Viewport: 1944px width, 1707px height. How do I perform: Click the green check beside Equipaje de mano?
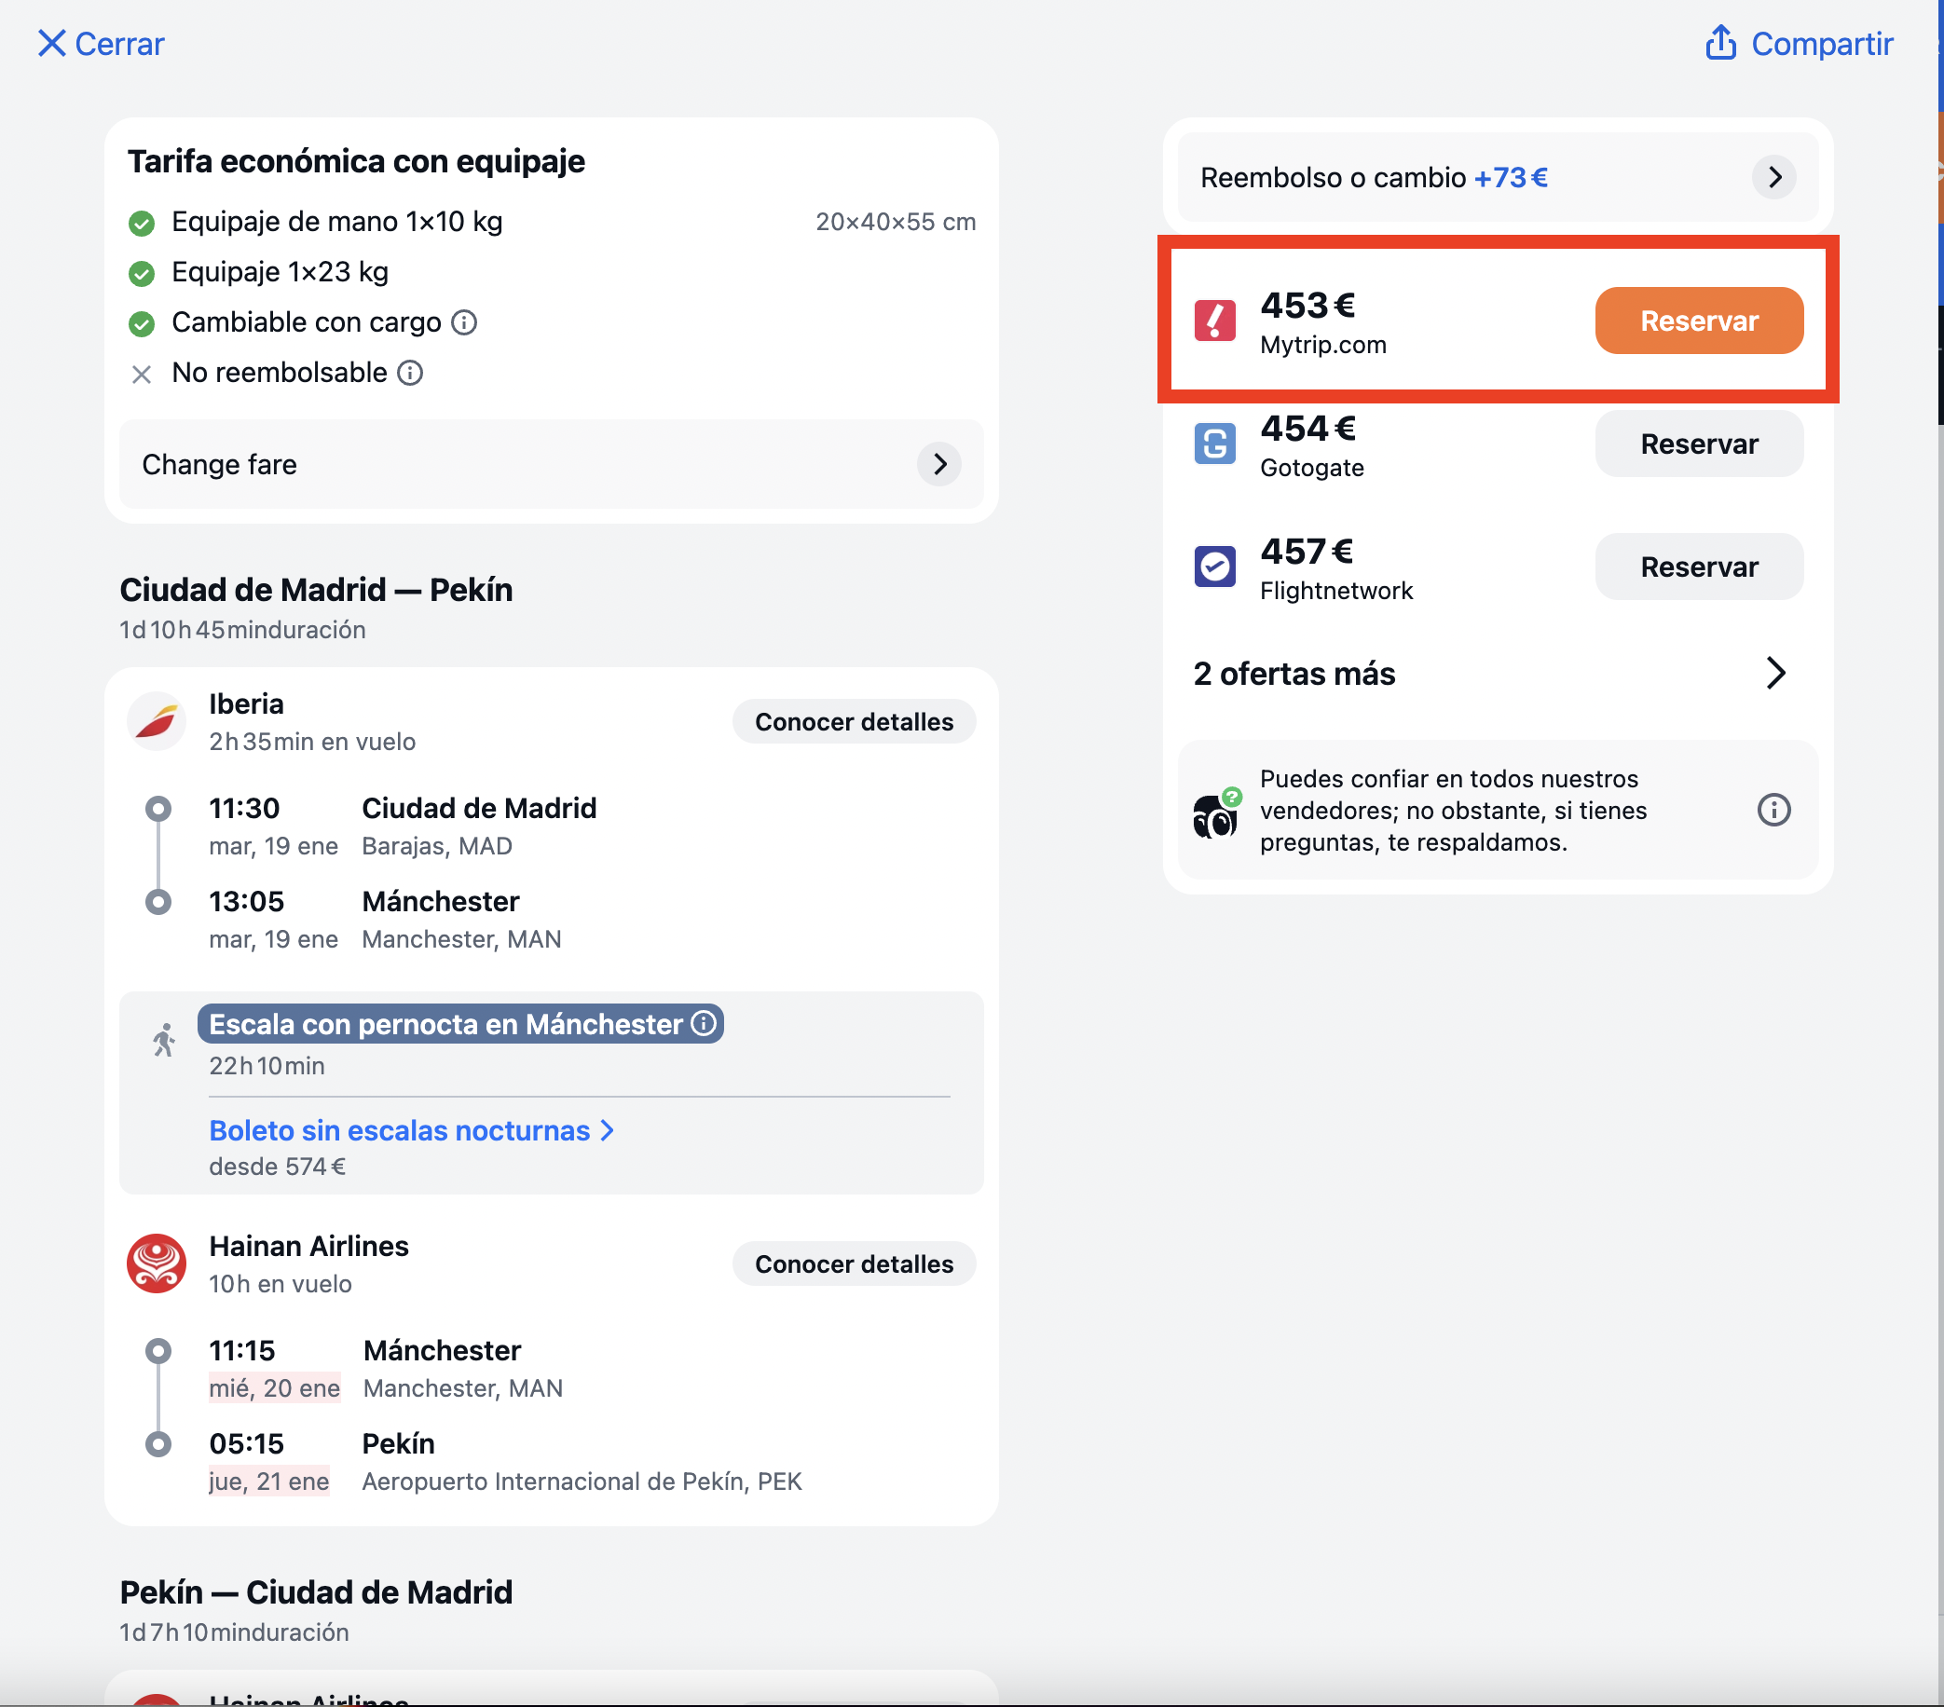(142, 224)
